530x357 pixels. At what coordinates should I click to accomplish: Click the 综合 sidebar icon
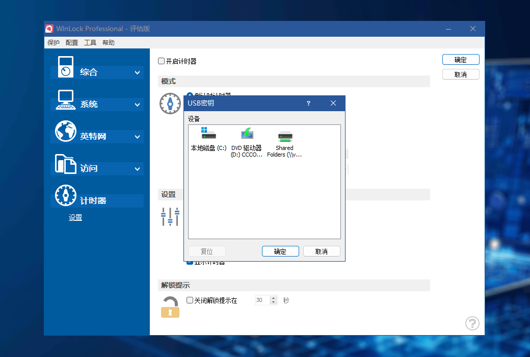click(66, 67)
